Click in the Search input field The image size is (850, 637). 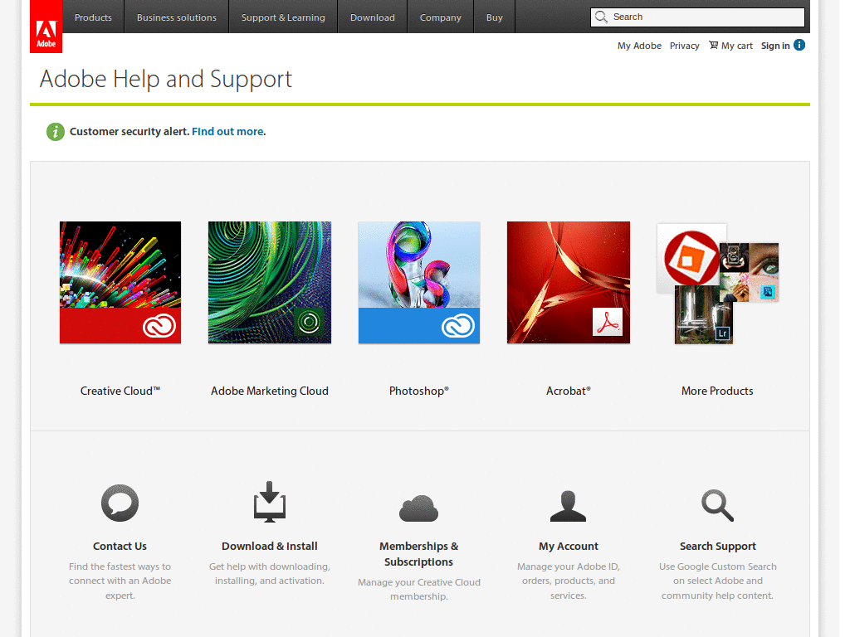coord(697,17)
